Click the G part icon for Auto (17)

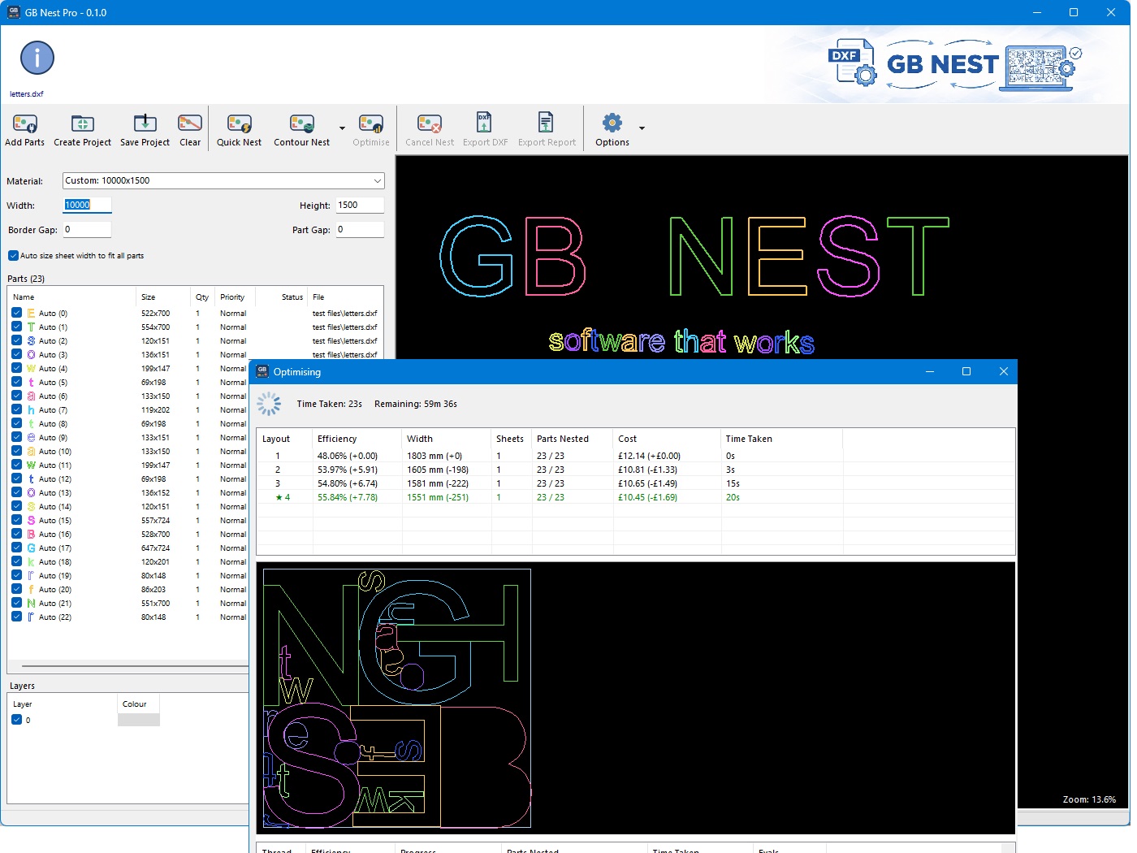tap(31, 548)
